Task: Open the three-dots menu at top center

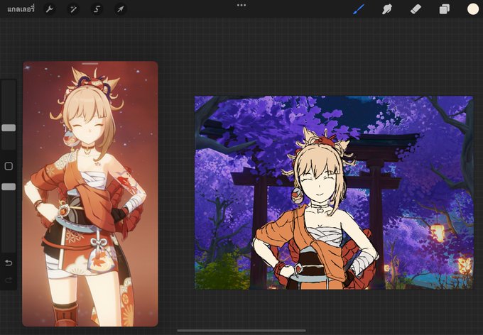Action: click(241, 5)
